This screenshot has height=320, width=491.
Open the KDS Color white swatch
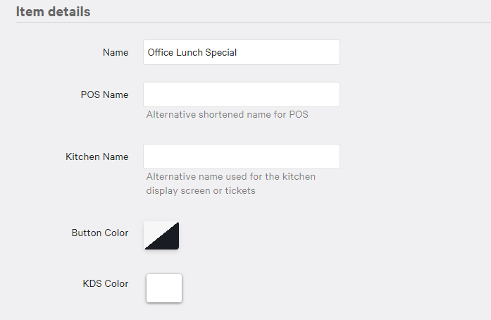(x=164, y=288)
